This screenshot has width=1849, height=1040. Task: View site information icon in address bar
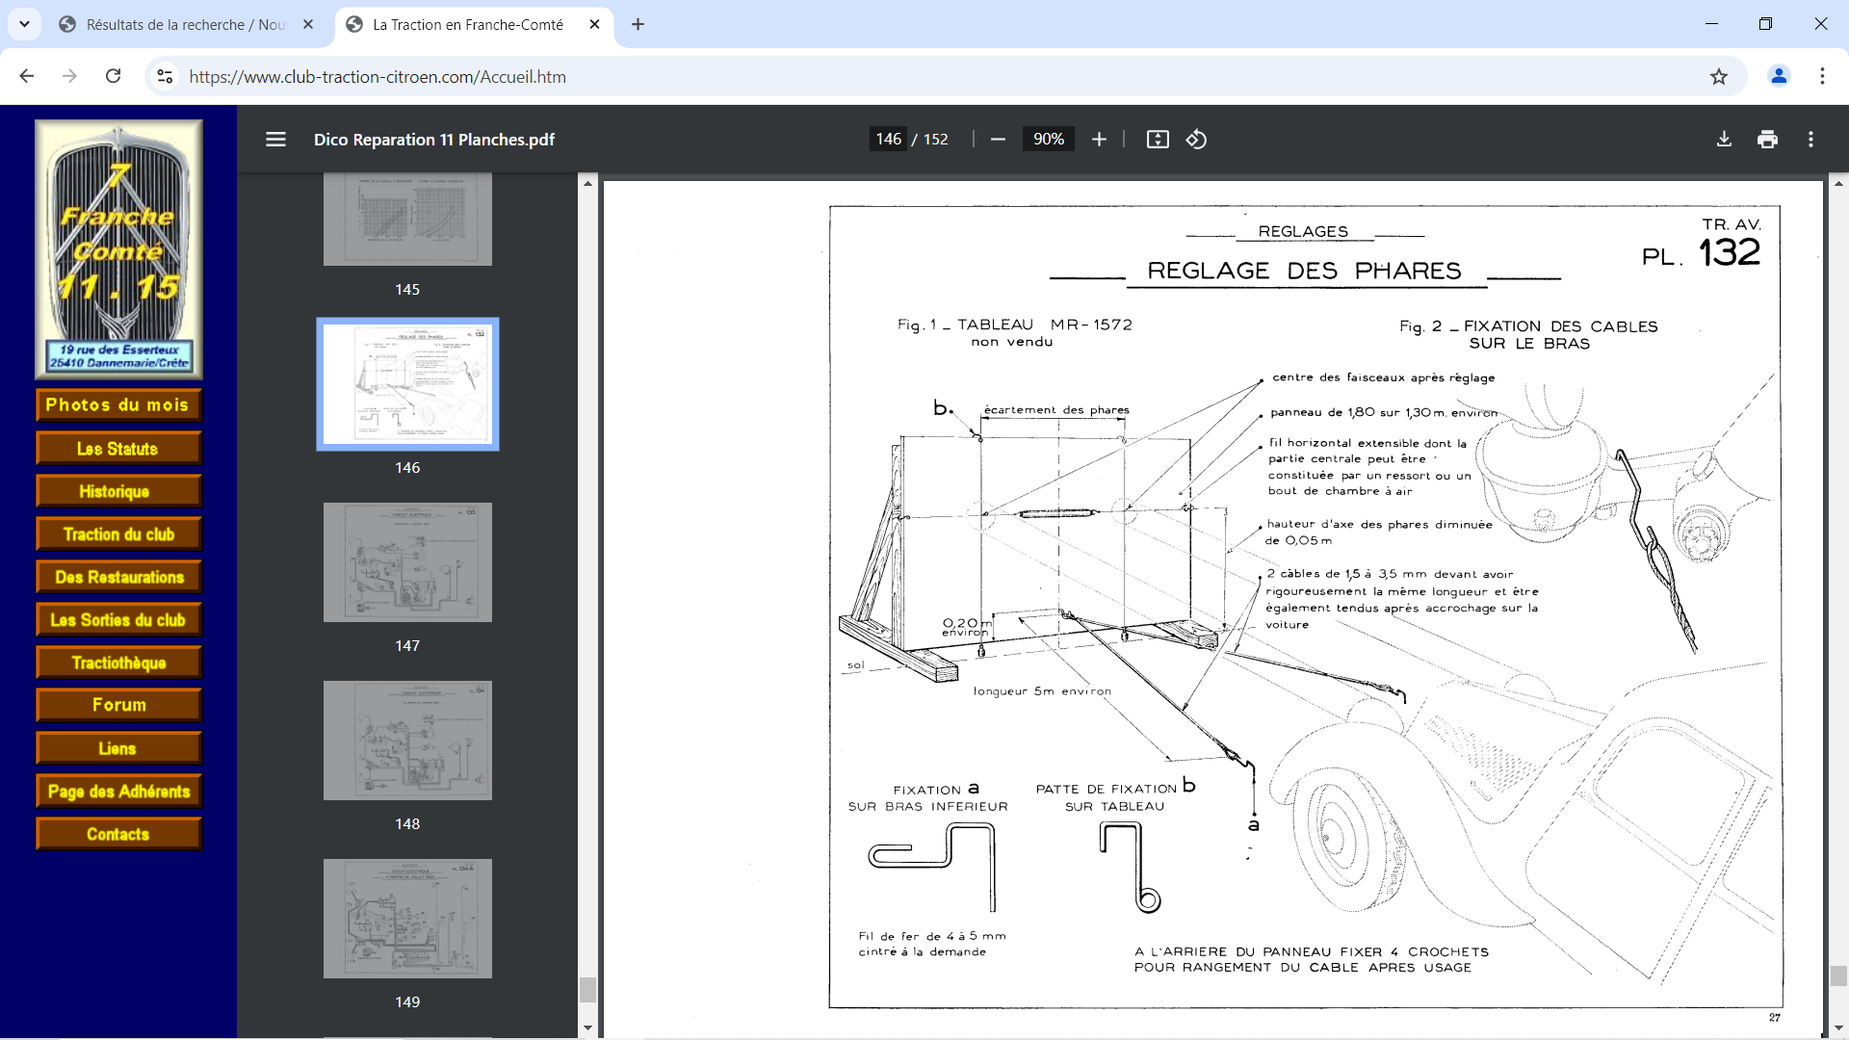tap(165, 77)
